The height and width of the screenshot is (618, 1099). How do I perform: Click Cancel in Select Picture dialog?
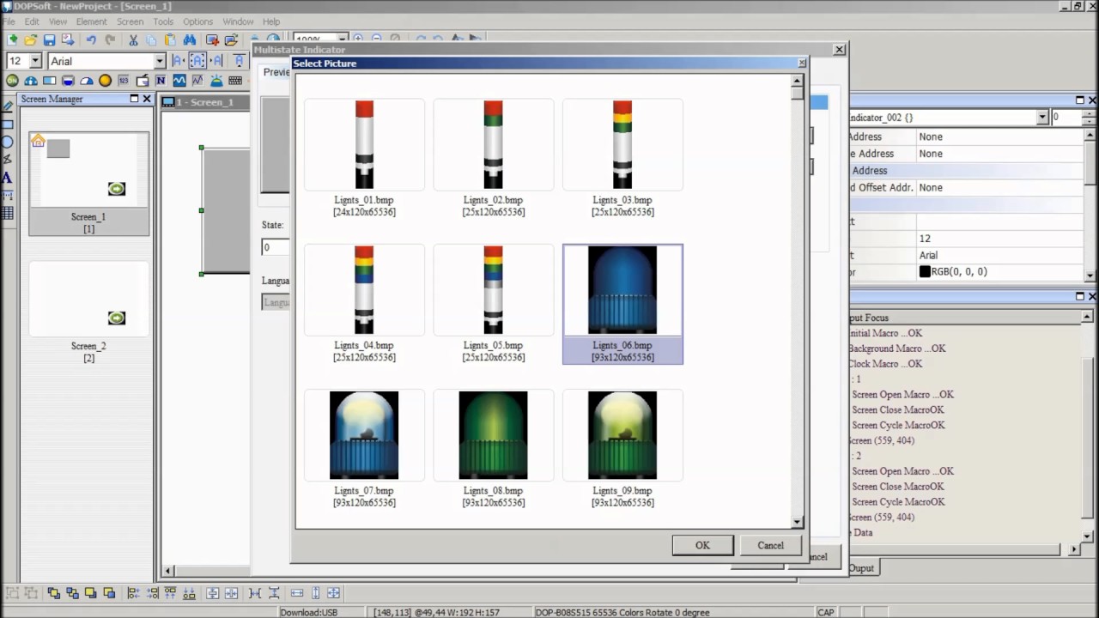click(770, 545)
